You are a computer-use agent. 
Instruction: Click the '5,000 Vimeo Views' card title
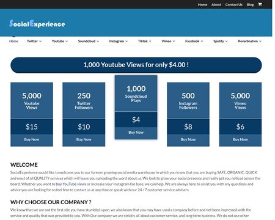[x=240, y=101]
